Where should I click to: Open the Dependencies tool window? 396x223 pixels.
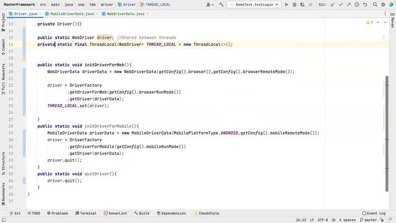tap(171, 213)
